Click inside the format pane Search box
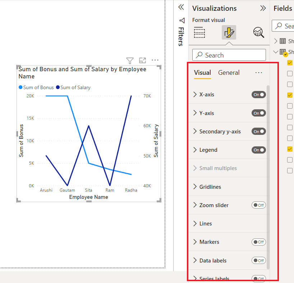294x283 pixels. [x=229, y=55]
